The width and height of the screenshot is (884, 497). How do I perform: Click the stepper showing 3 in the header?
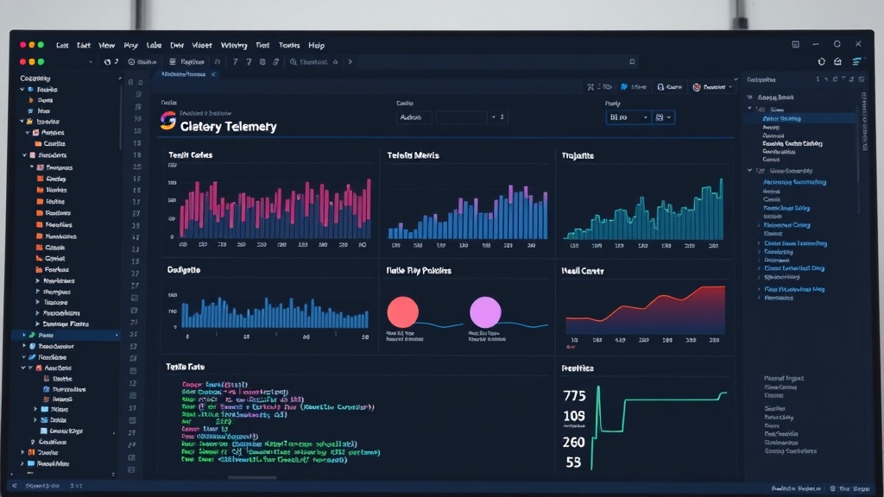tap(498, 117)
